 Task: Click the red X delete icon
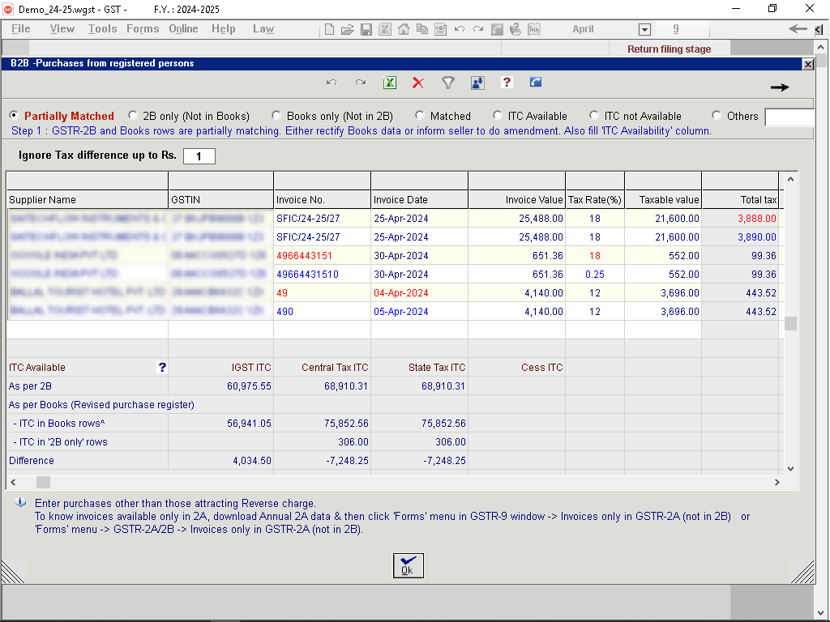pos(418,83)
